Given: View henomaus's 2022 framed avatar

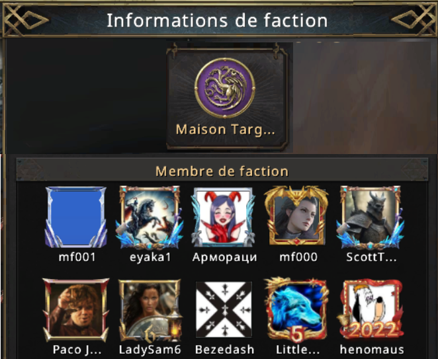Looking at the screenshot, I should click(x=371, y=309).
